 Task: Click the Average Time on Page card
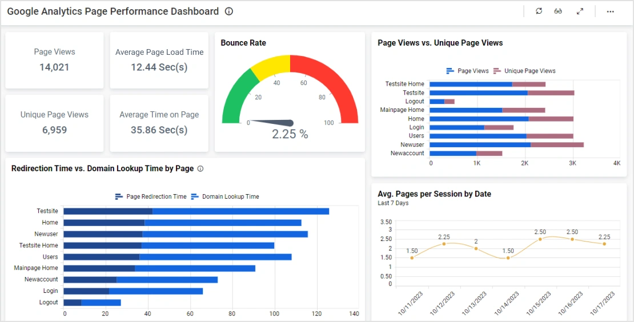click(159, 123)
